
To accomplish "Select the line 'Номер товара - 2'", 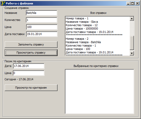I will click(77, 39).
